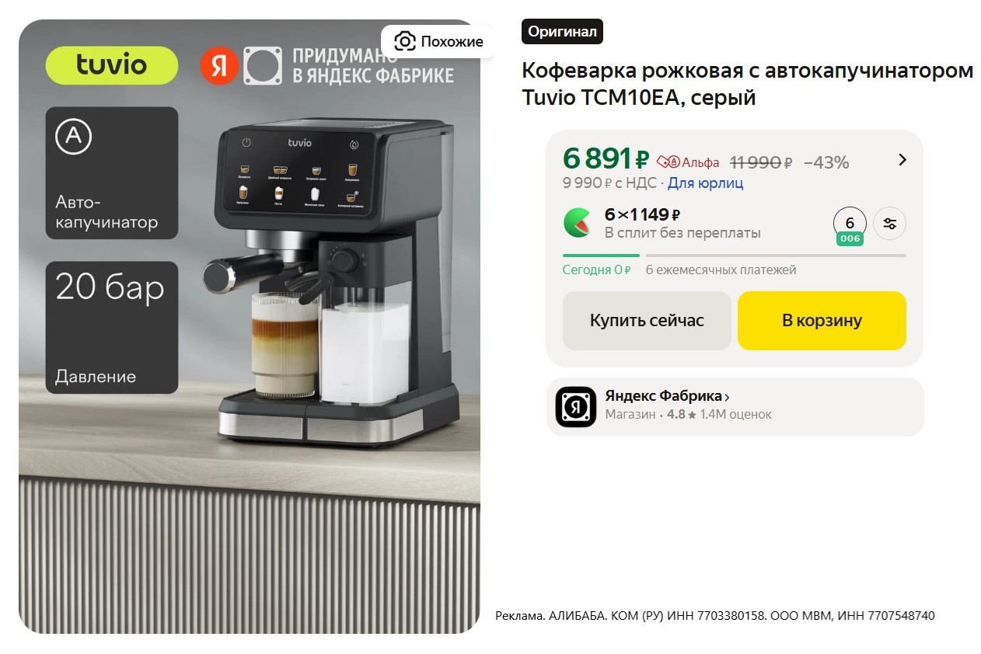Image resolution: width=981 pixels, height=654 pixels.
Task: Open split payment settings sliders icon
Action: 889,224
